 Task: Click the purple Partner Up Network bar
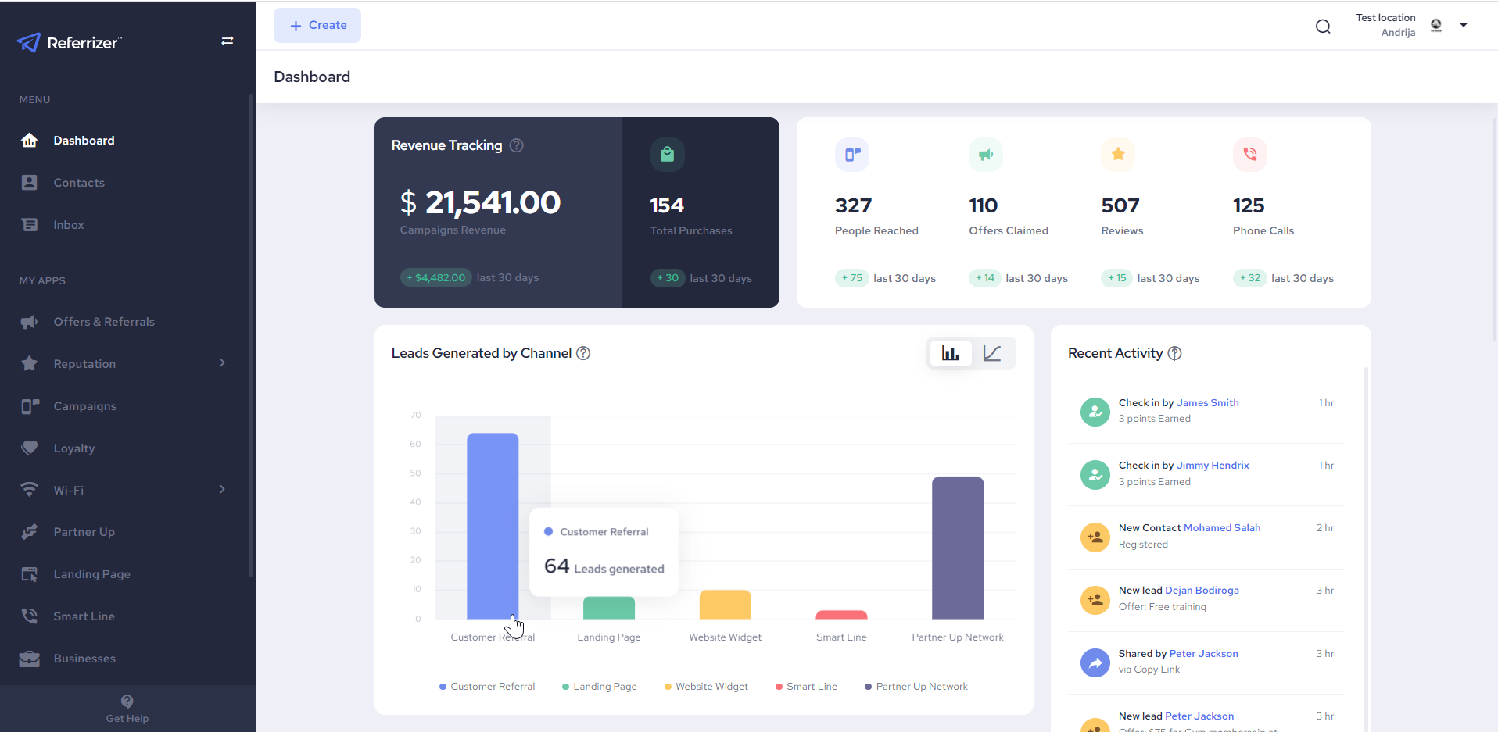point(958,548)
